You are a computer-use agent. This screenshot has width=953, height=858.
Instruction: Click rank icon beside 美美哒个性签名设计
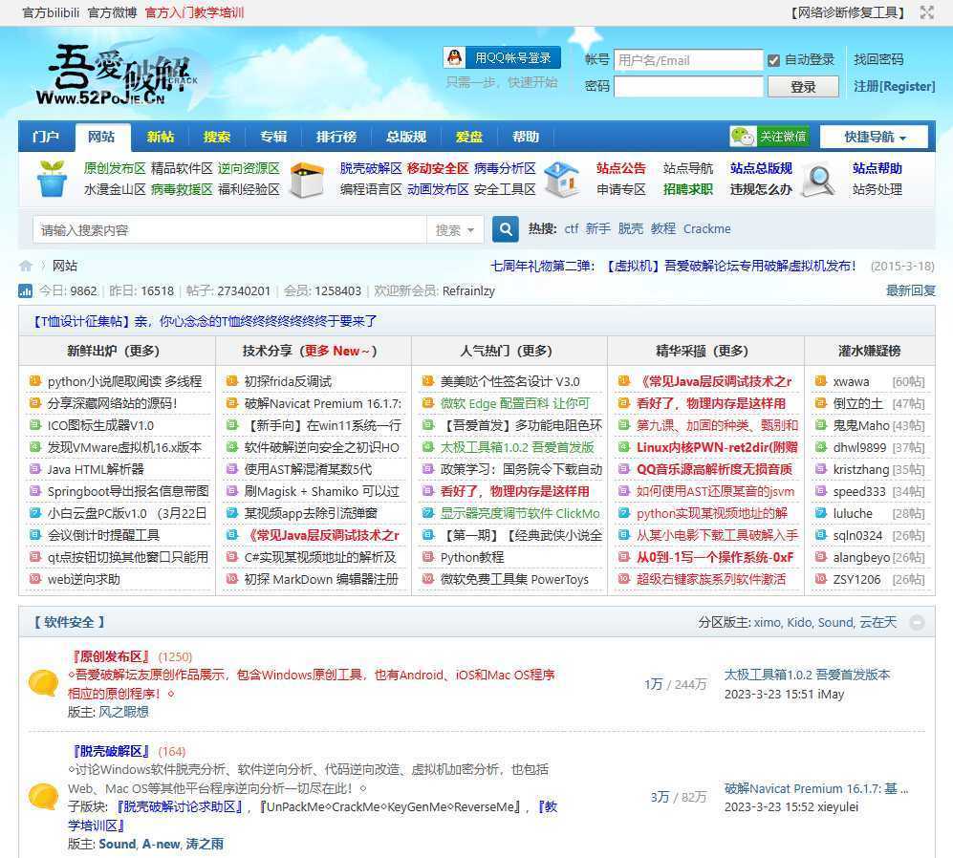click(428, 381)
